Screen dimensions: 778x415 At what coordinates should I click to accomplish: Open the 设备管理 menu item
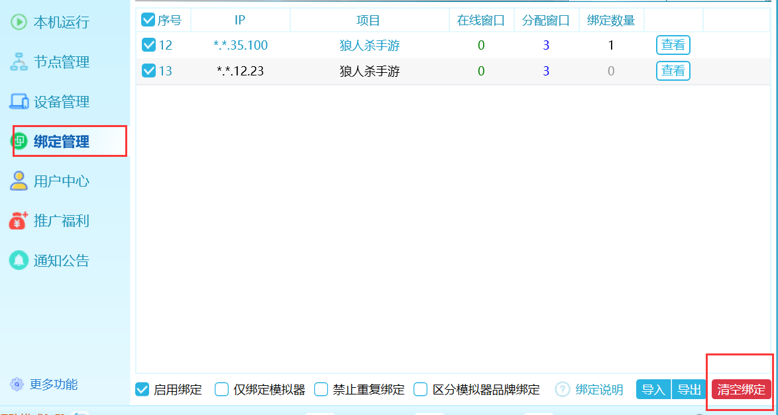61,102
